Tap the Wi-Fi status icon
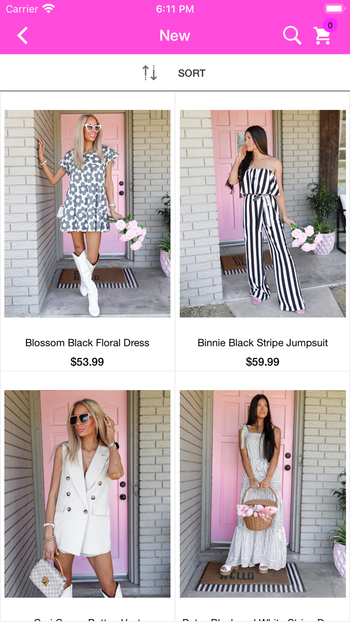The width and height of the screenshot is (350, 622). tap(48, 8)
